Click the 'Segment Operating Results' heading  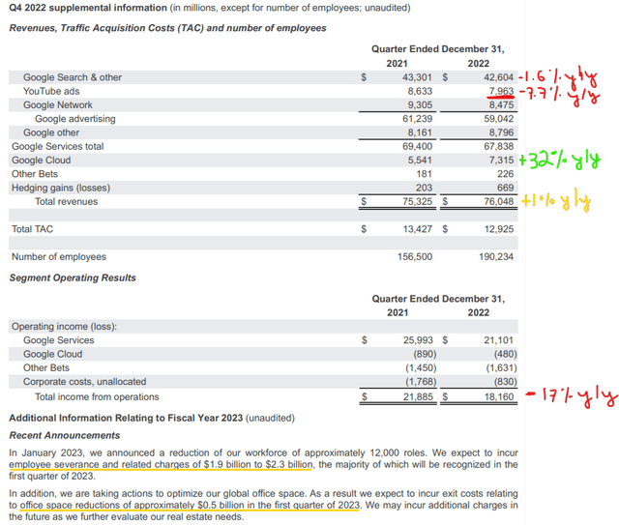pyautogui.click(x=73, y=277)
